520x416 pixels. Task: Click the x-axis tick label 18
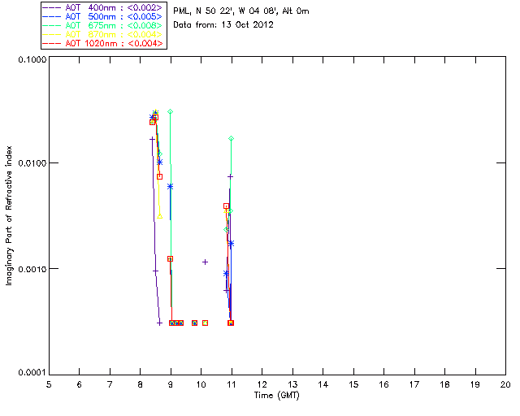pos(444,384)
